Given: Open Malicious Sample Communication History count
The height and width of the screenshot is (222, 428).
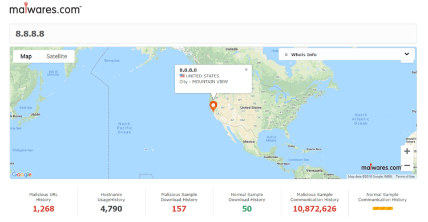Looking at the screenshot, I should point(314,209).
